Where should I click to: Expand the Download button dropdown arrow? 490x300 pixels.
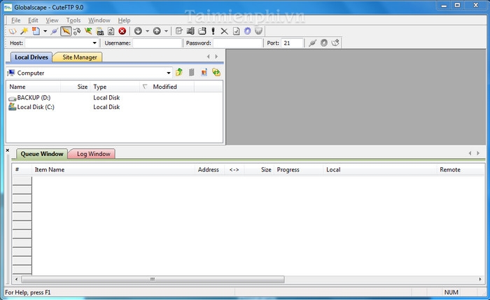pyautogui.click(x=147, y=31)
